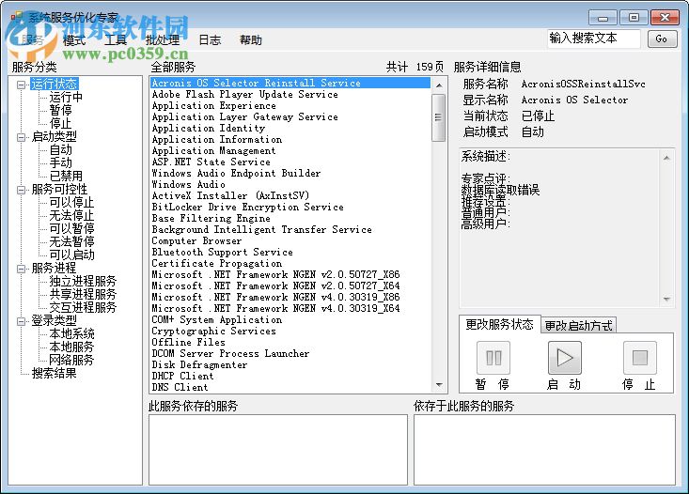Click the Go search button
689x494 pixels.
tap(662, 39)
